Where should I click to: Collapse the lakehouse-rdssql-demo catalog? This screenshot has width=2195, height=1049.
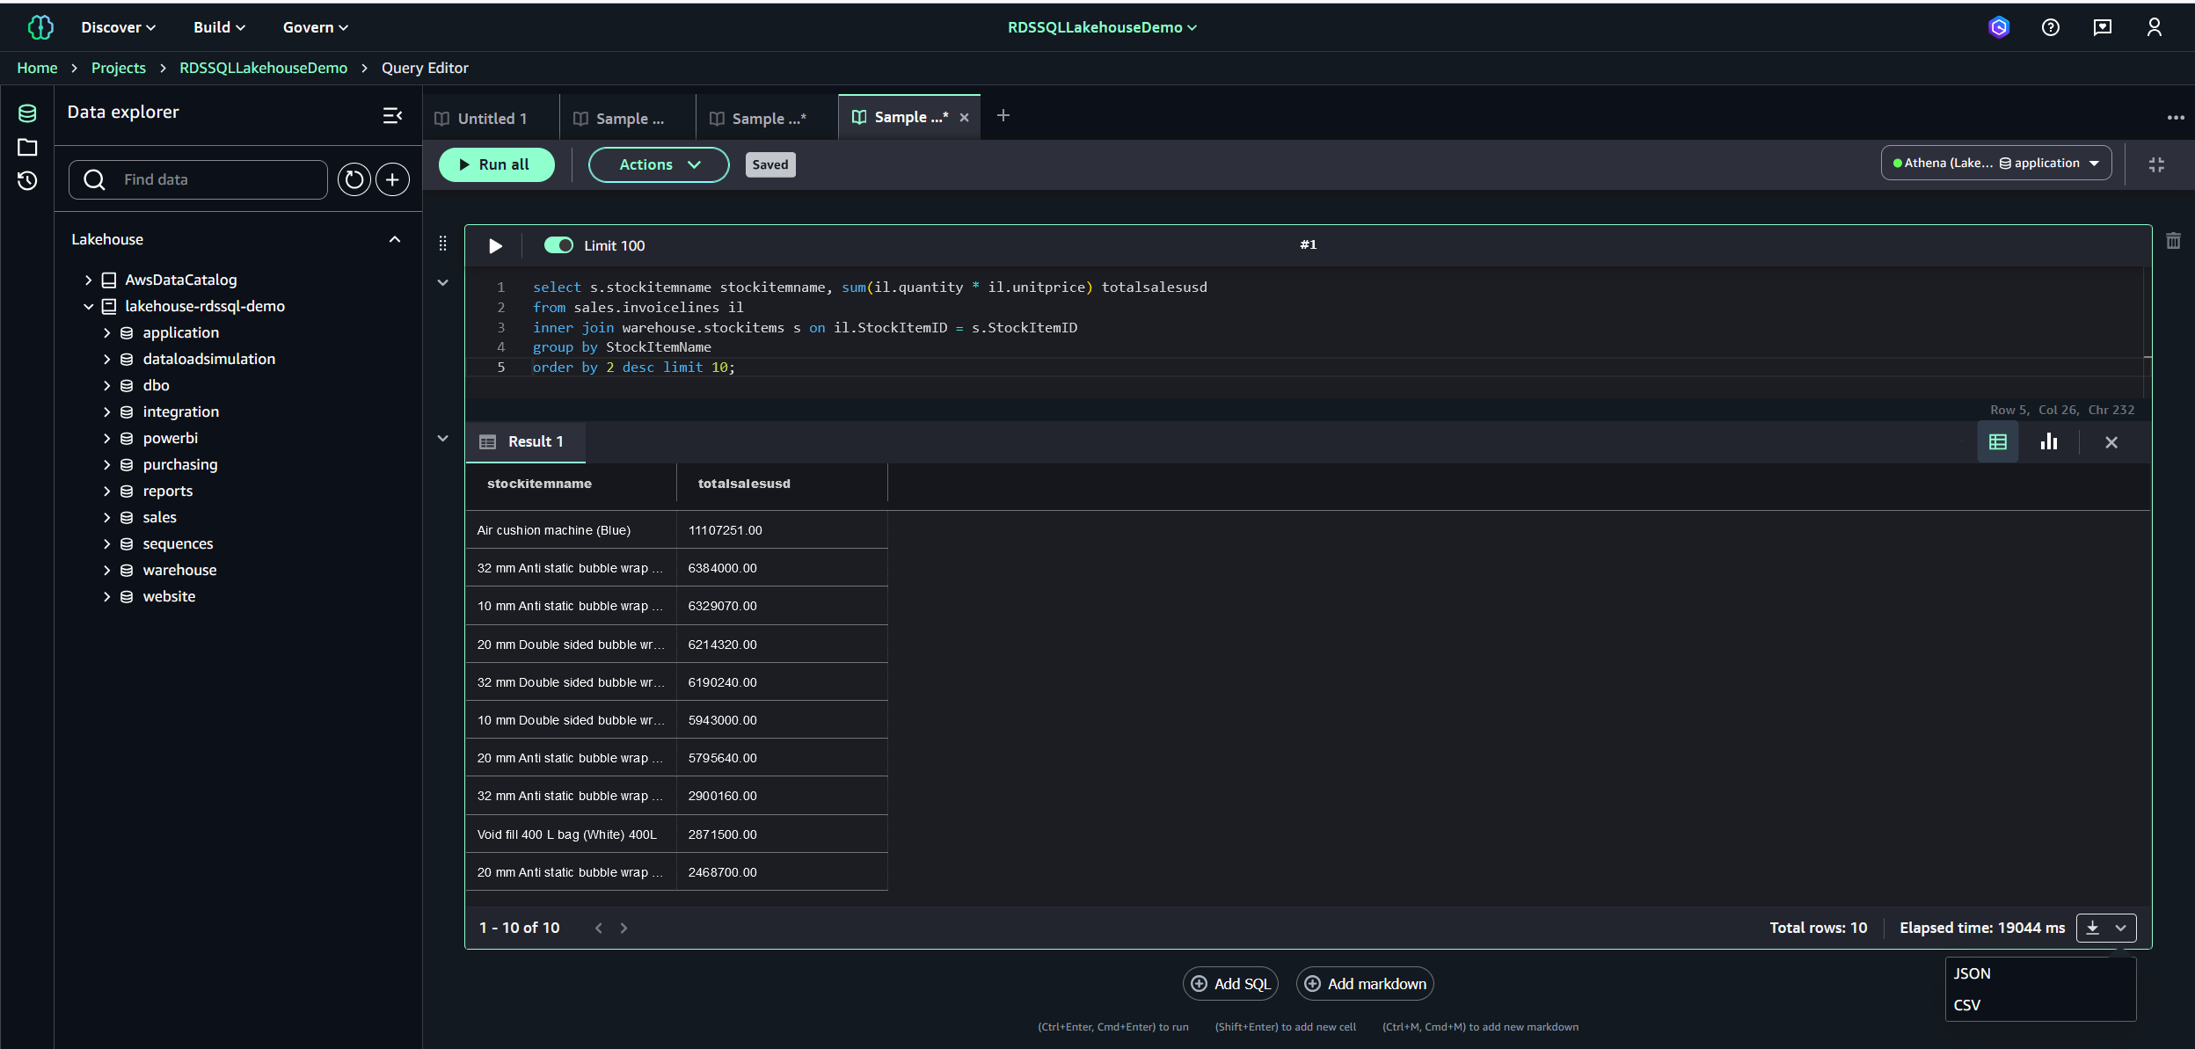(x=88, y=306)
